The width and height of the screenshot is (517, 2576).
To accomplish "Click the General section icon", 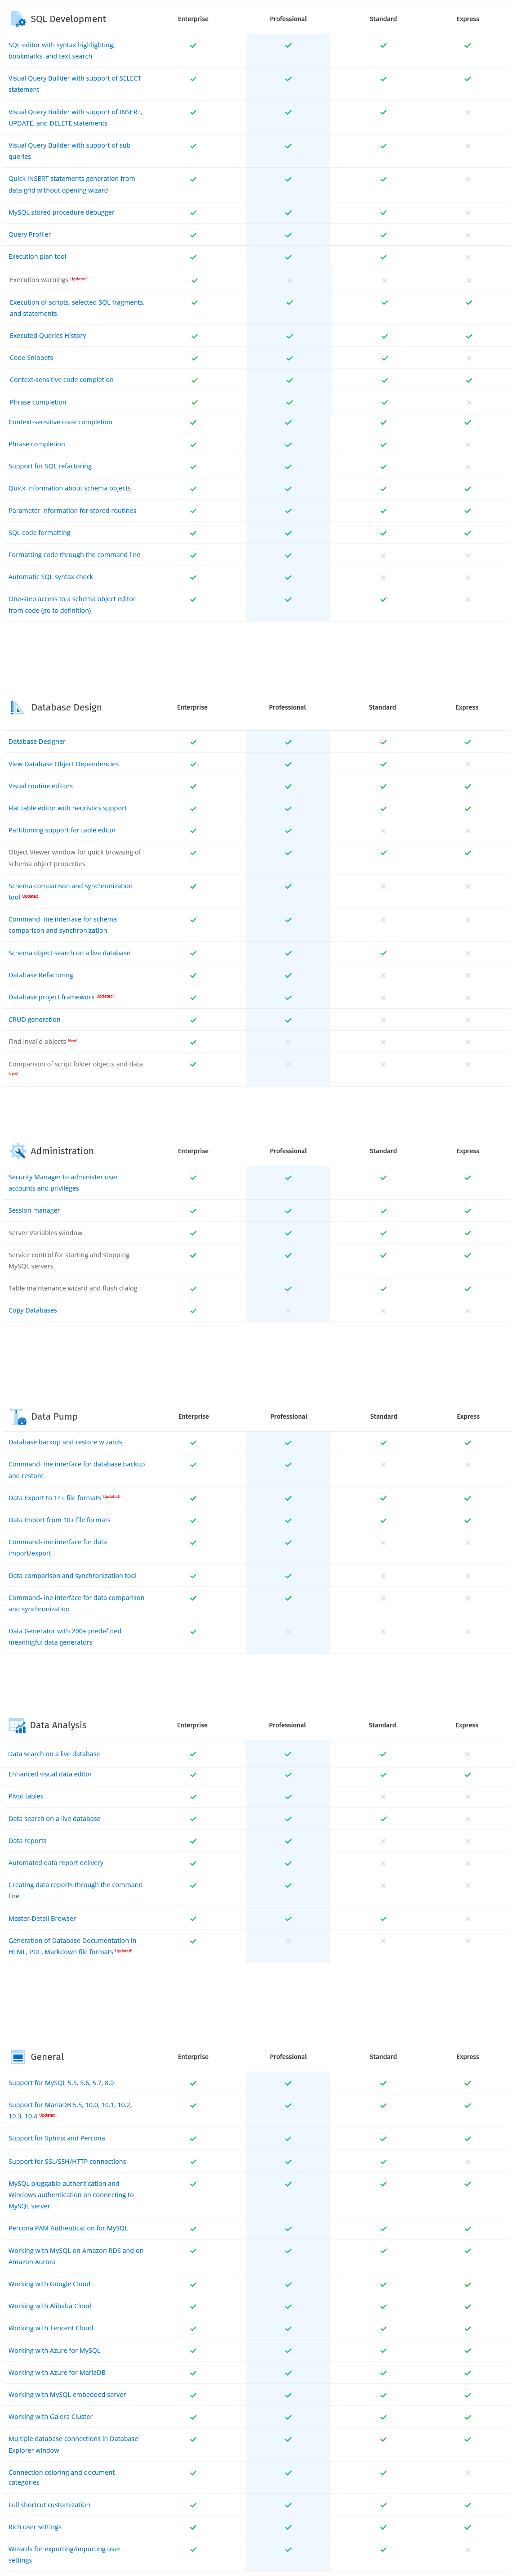I will [x=17, y=2057].
